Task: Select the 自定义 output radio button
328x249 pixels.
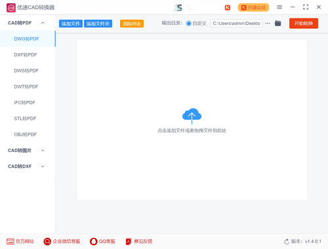Action: click(x=188, y=24)
